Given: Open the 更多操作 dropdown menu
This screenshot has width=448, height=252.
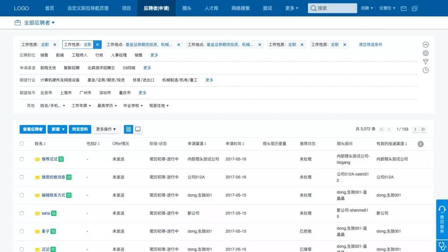Looking at the screenshot, I should 106,129.
